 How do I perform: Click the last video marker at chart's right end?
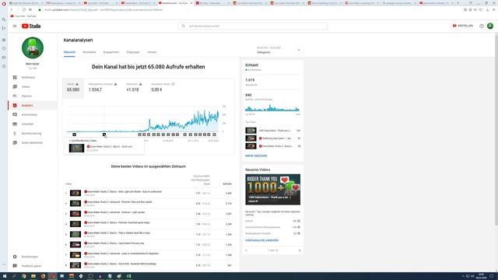(214, 135)
